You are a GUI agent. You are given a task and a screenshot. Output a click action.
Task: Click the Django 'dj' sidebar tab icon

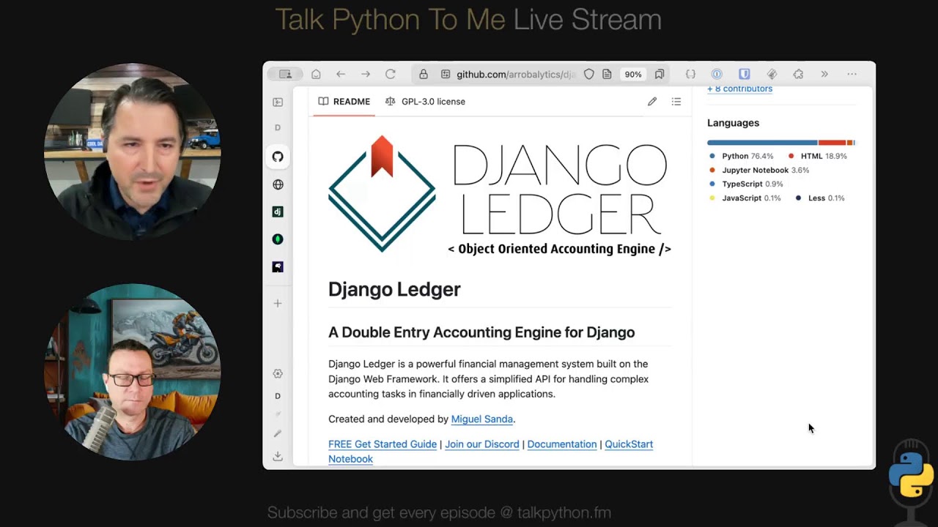[x=278, y=212]
